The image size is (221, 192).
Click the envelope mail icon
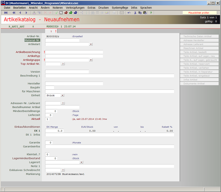coord(122,13)
